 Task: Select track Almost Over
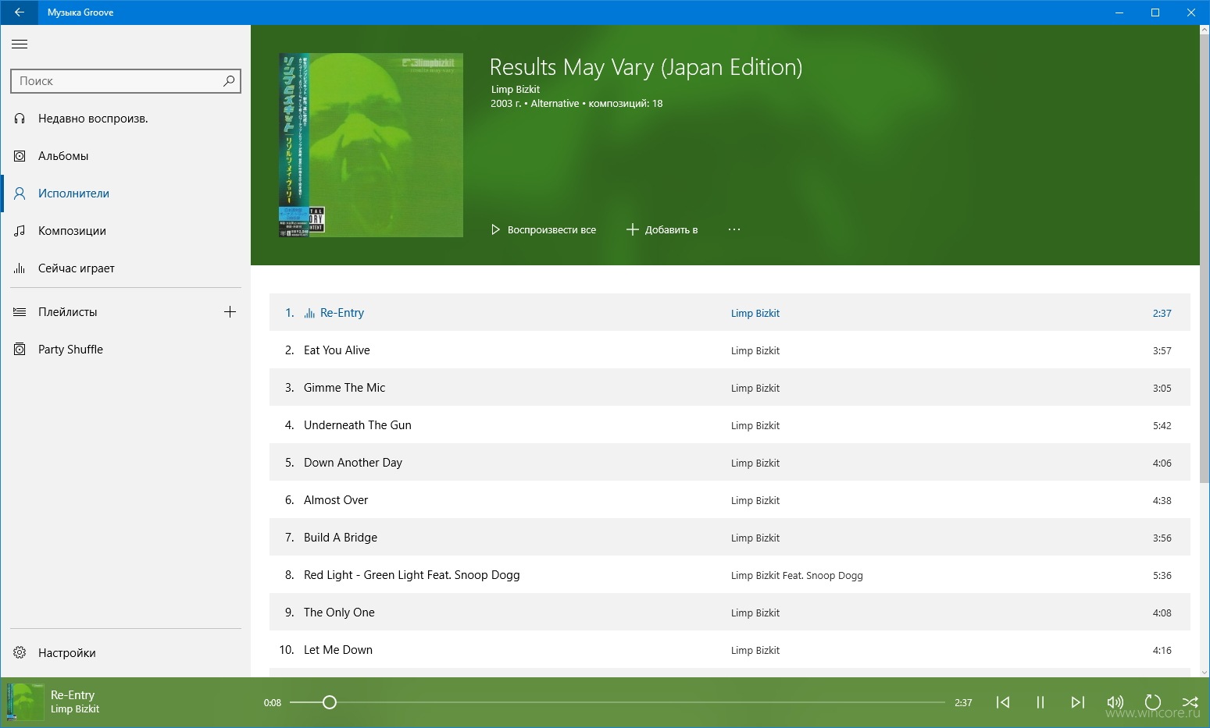[730, 499]
